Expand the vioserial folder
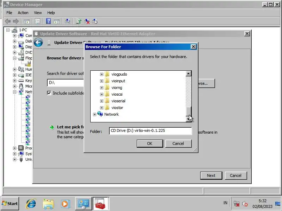Image resolution: width=282 pixels, height=211 pixels. tap(102, 101)
